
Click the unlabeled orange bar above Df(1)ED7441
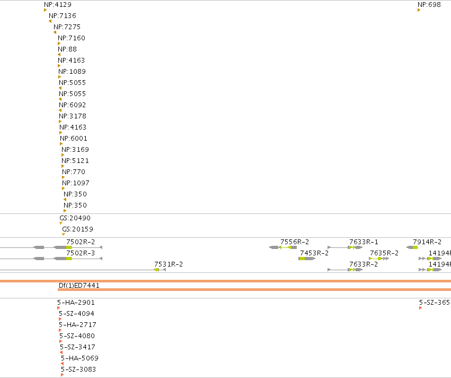pos(226,281)
